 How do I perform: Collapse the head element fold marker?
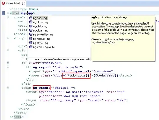point(8,17)
